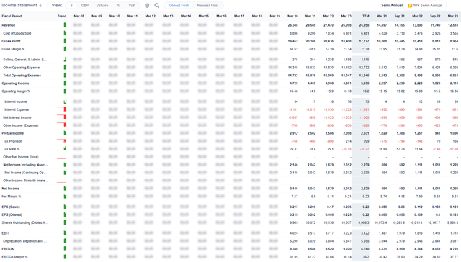Click the Net Interest Income trend sparkline
The height and width of the screenshot is (262, 461).
(x=62, y=117)
